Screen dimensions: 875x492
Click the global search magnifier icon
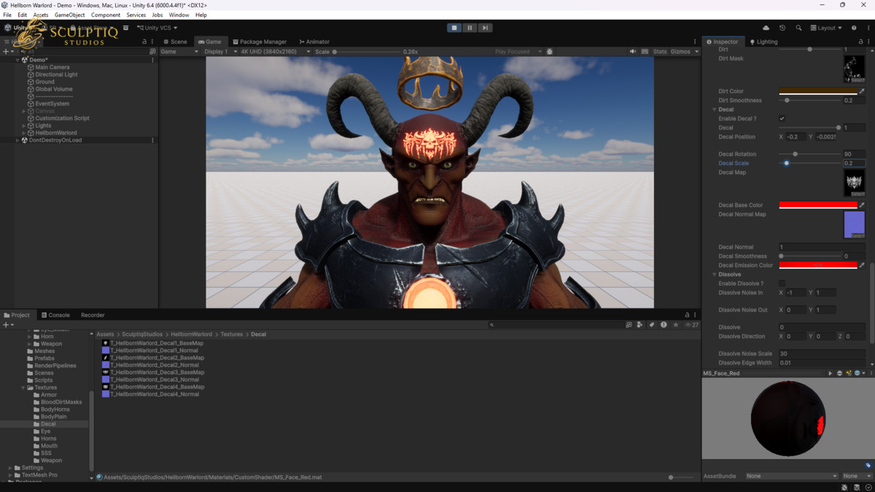point(798,28)
